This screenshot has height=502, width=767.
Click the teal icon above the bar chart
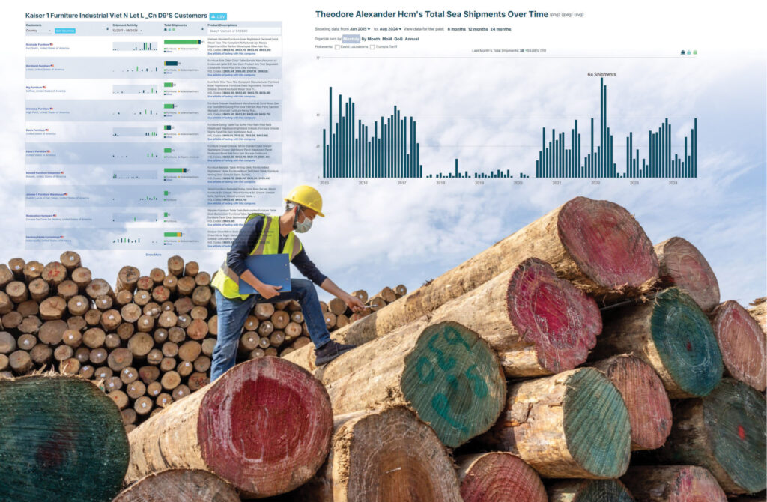click(689, 52)
